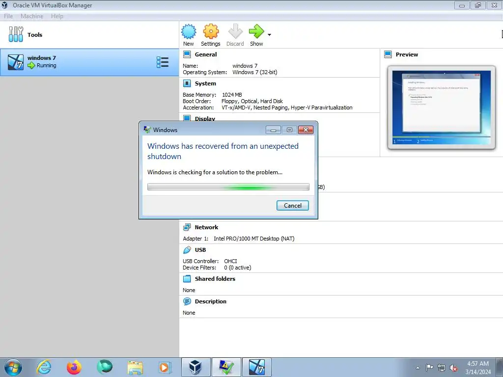Click the Shared folders section icon
Viewport: 503px width, 377px height.
point(187,279)
